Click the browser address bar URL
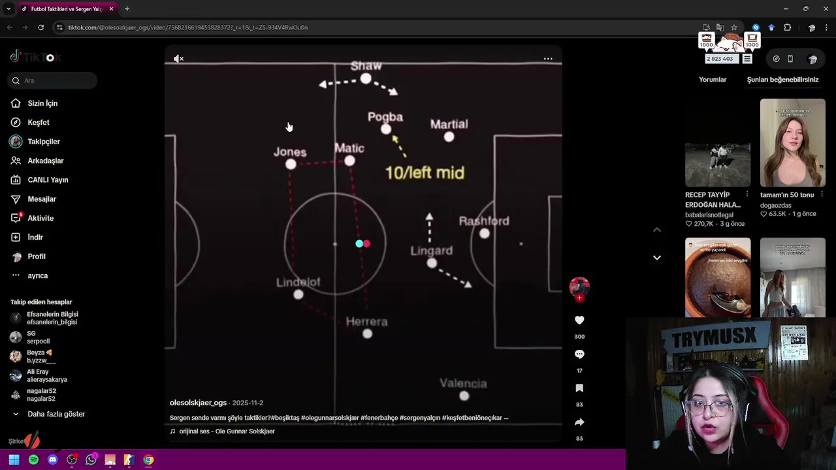836x470 pixels. tap(188, 27)
